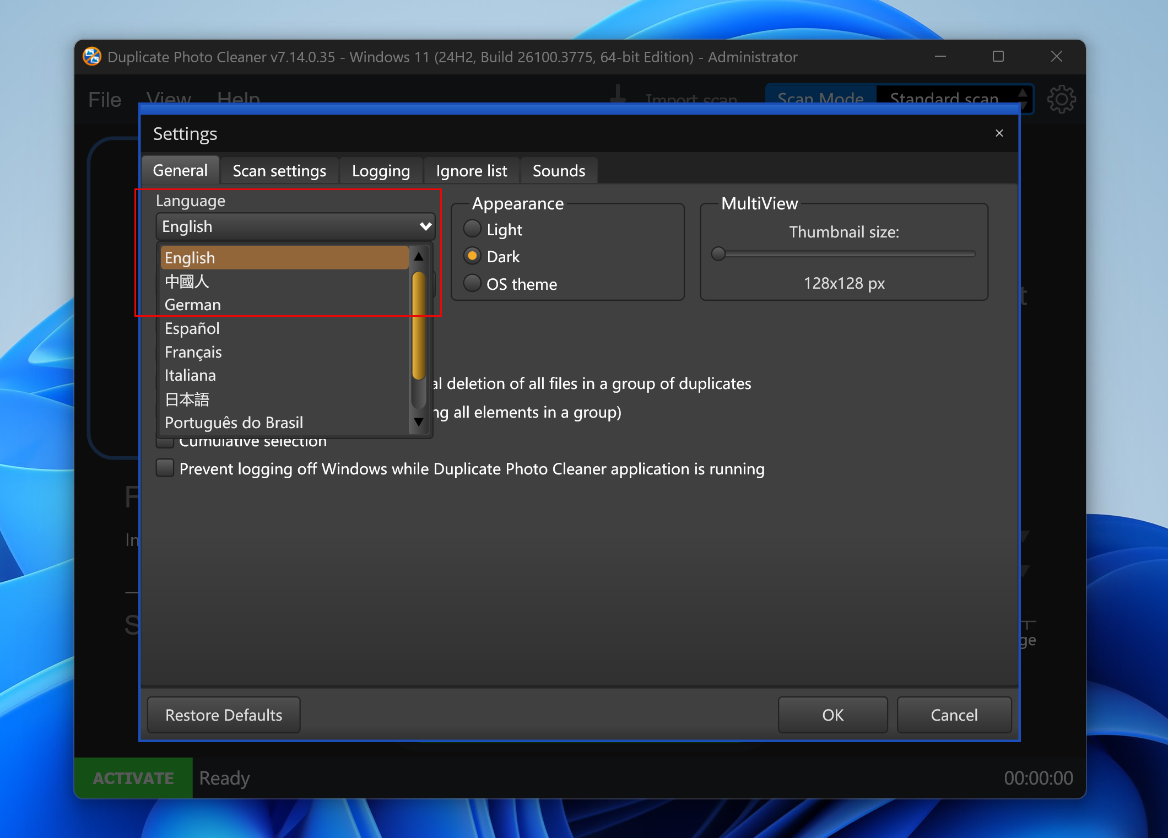1168x838 pixels.
Task: Enable Prevent logging off Windows checkbox
Action: [165, 468]
